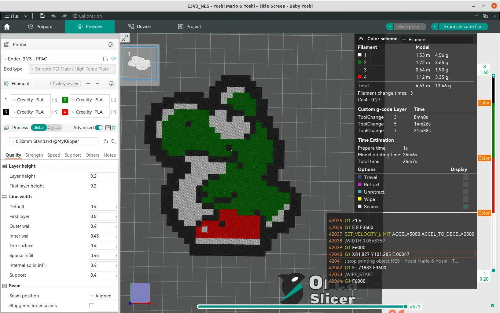
Task: Switch to the Project tab
Action: pos(190,27)
